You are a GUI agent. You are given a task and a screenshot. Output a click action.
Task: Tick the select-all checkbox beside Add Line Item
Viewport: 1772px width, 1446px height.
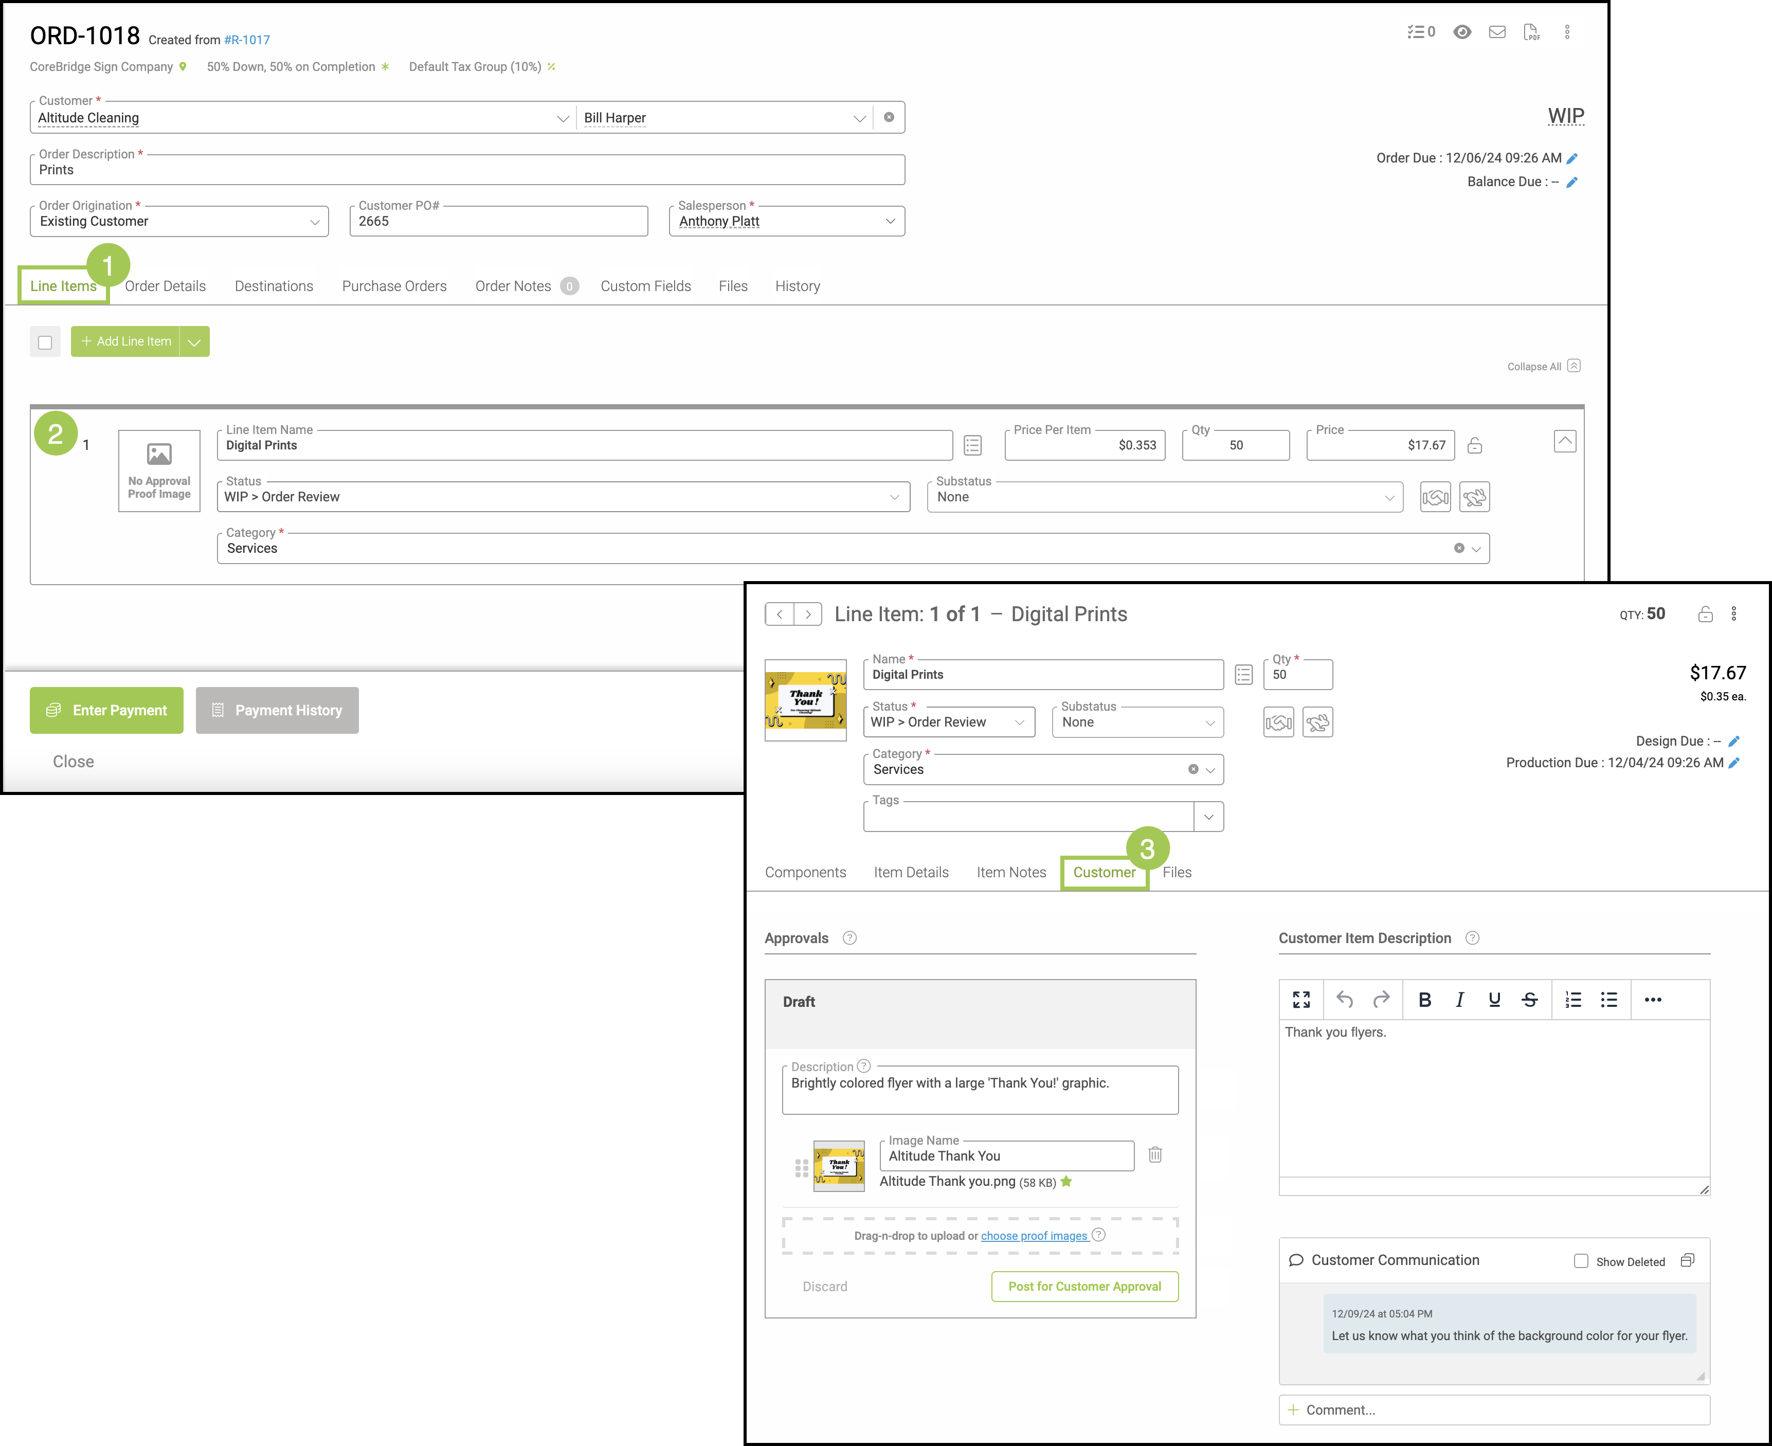tap(45, 342)
